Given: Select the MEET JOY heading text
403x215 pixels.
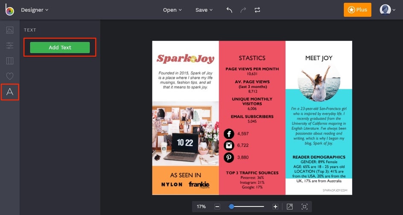Looking at the screenshot, I should tap(319, 58).
